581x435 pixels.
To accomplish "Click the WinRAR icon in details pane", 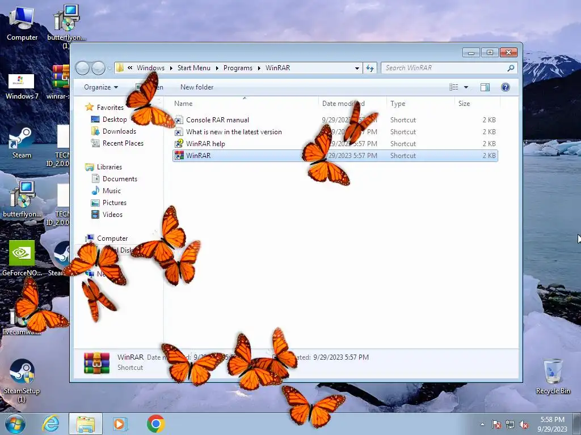I will (96, 362).
